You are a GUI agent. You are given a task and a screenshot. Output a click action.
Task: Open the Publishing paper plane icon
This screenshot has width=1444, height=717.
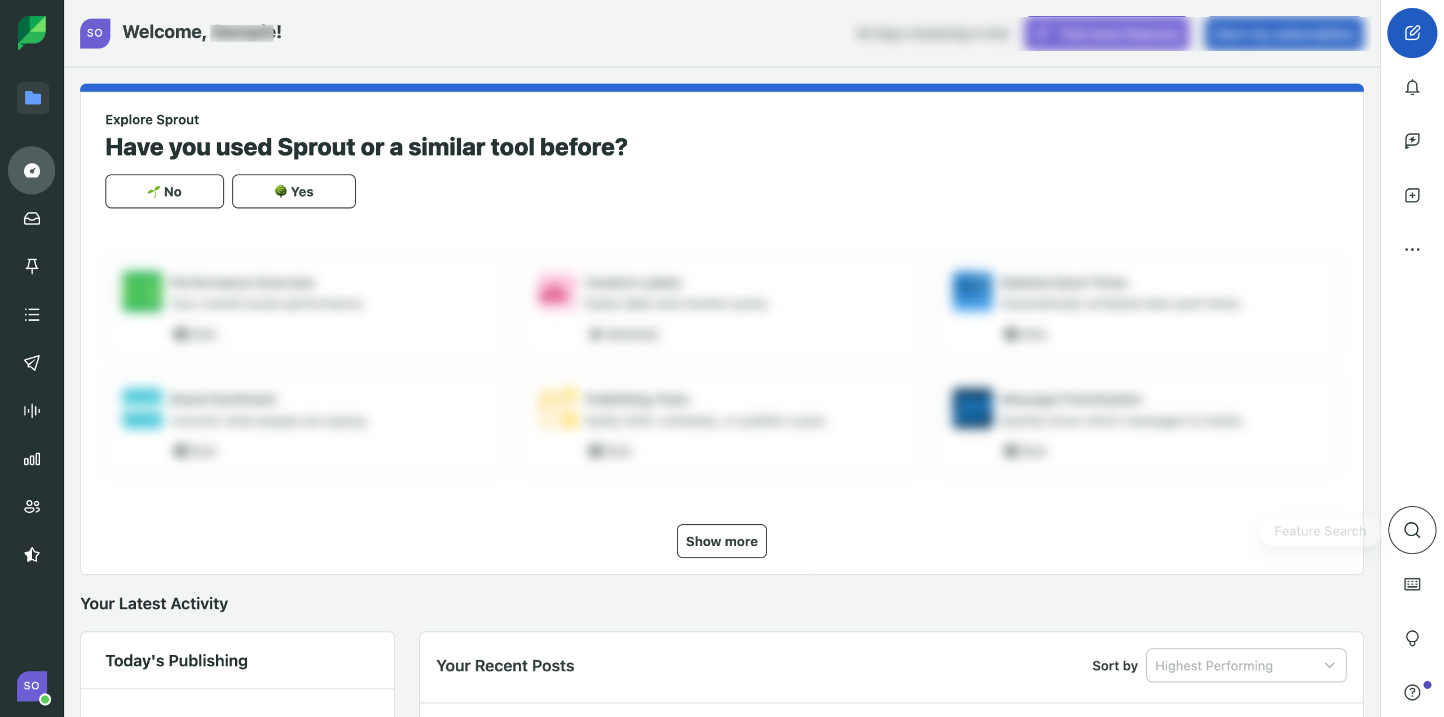click(x=32, y=362)
